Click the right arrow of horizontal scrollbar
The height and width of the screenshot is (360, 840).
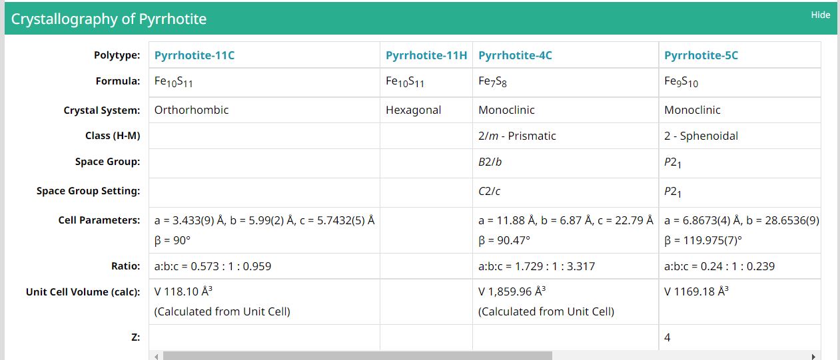[813, 356]
